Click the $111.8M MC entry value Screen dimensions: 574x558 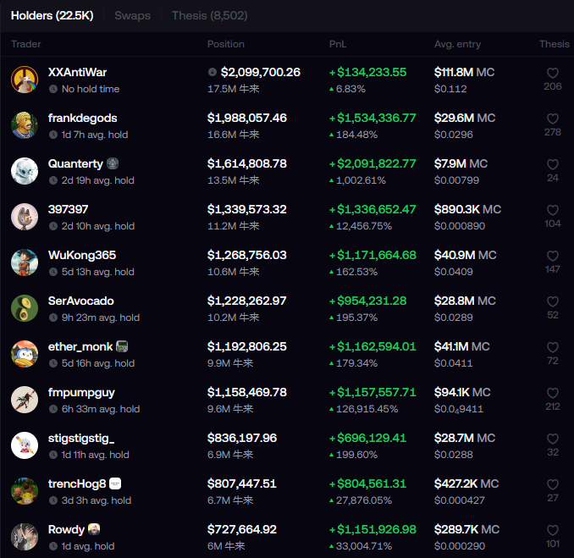[x=464, y=72]
